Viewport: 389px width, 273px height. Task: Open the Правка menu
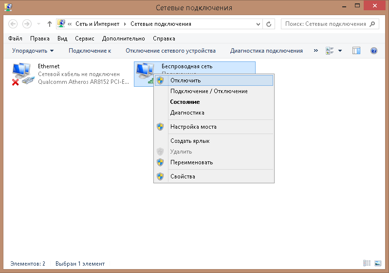click(40, 39)
